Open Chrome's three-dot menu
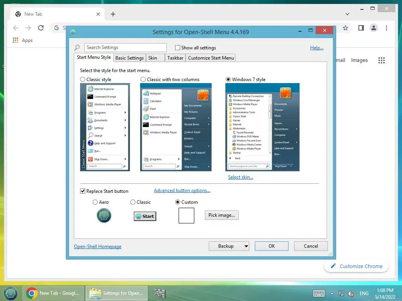Image resolution: width=402 pixels, height=301 pixels. pyautogui.click(x=386, y=28)
